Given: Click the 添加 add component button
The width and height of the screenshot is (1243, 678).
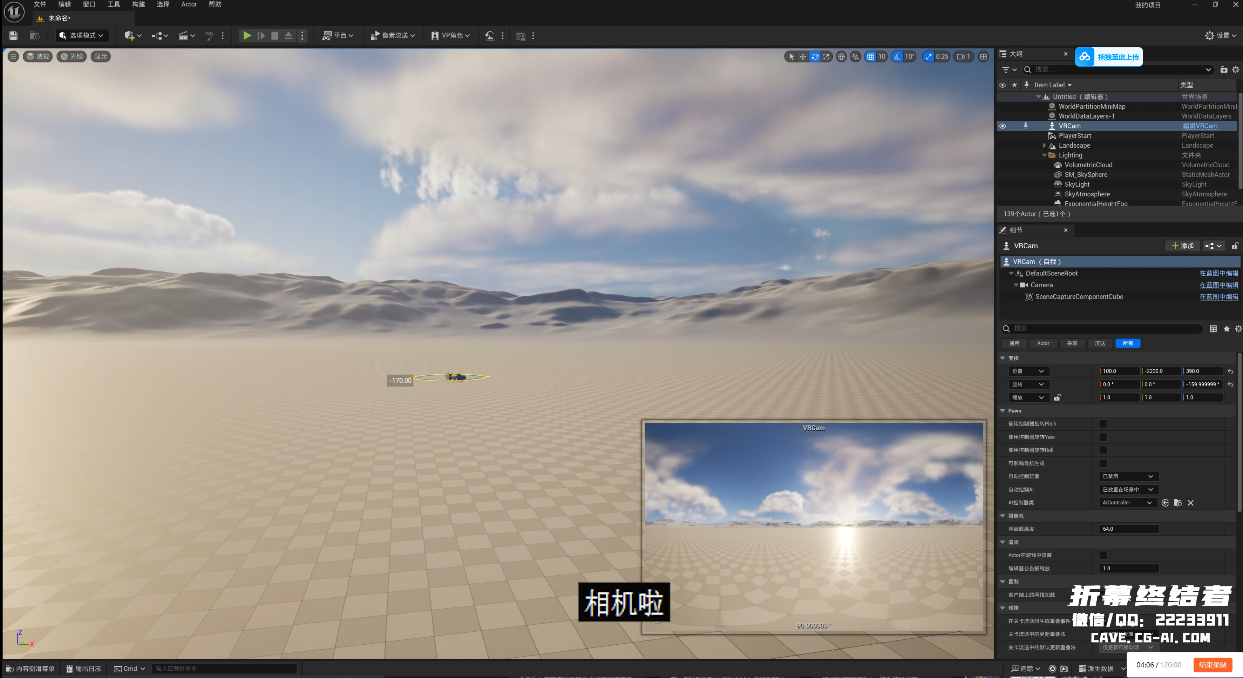Looking at the screenshot, I should [1183, 246].
